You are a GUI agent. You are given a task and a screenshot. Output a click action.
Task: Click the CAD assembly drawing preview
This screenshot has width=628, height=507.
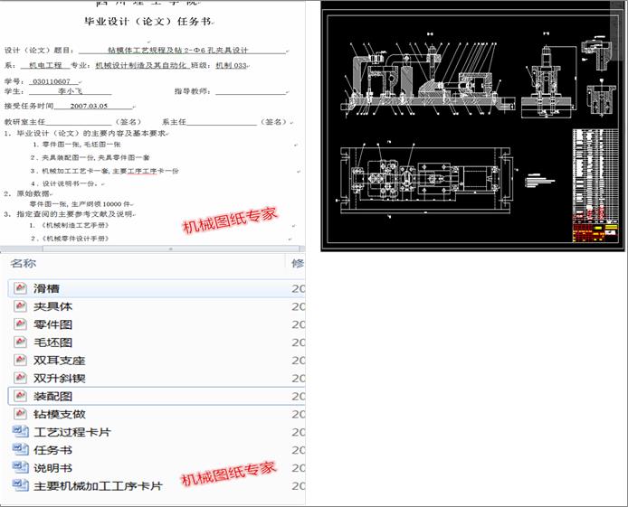tap(472, 126)
